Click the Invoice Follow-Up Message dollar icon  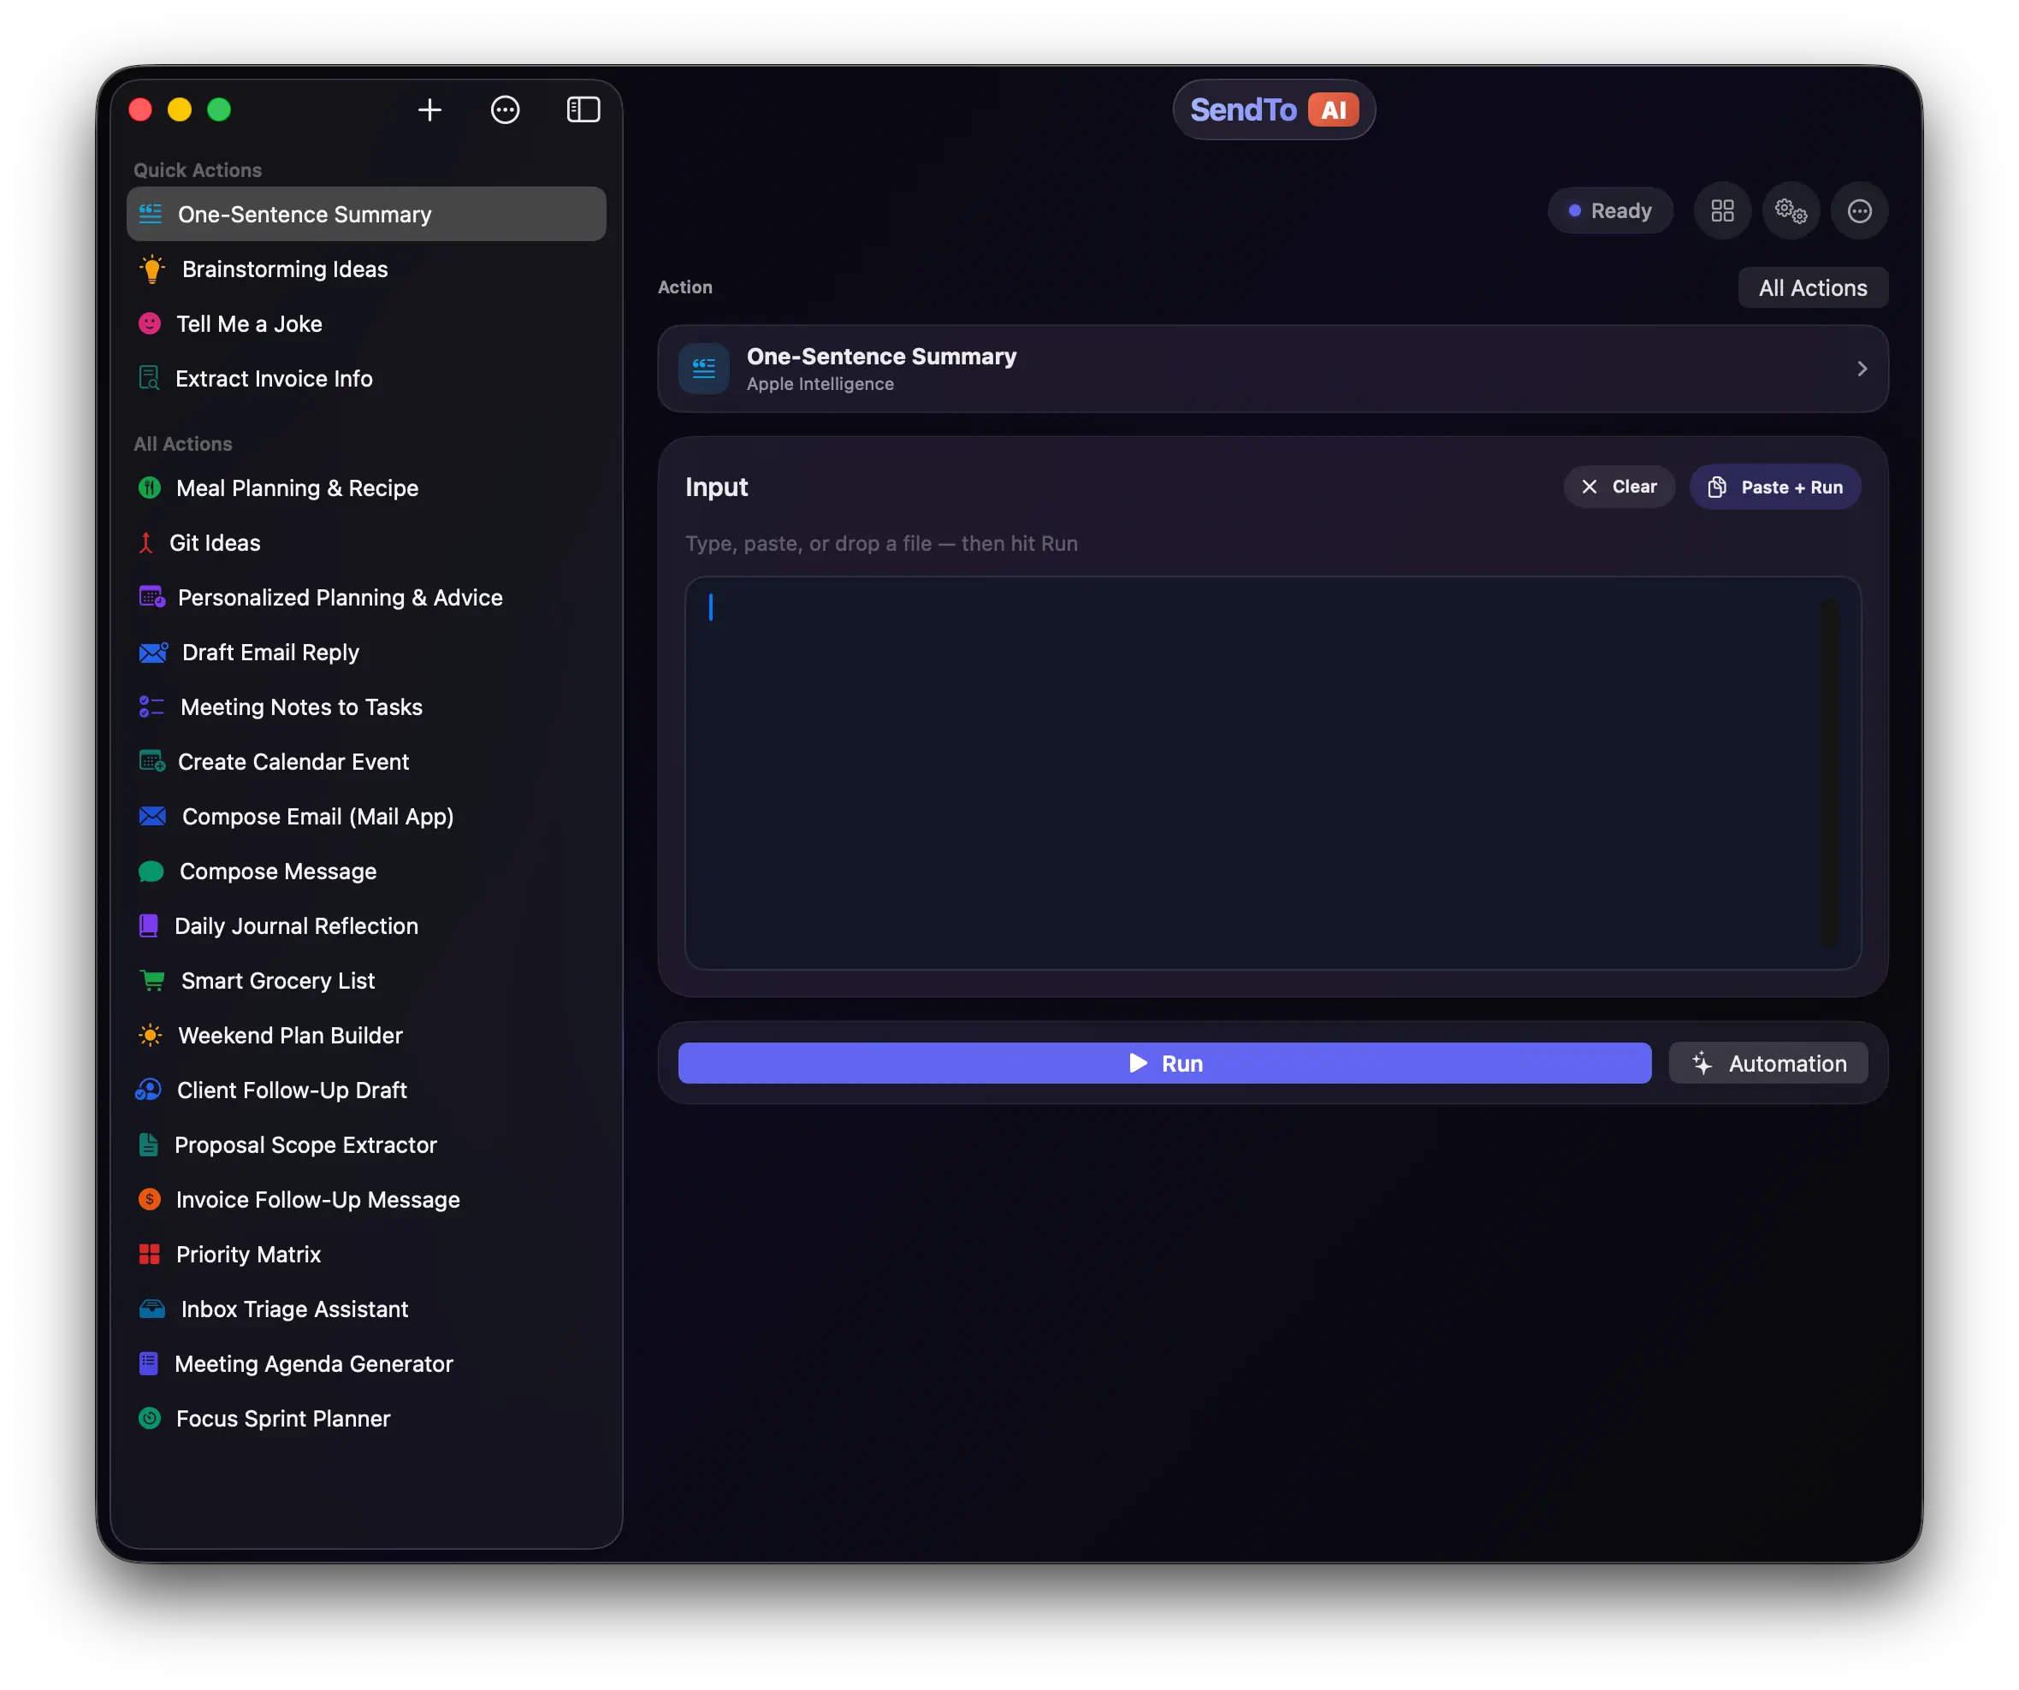(149, 1201)
